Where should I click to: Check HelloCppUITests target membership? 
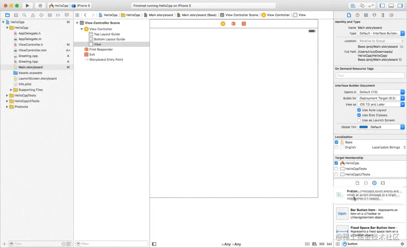336,174
